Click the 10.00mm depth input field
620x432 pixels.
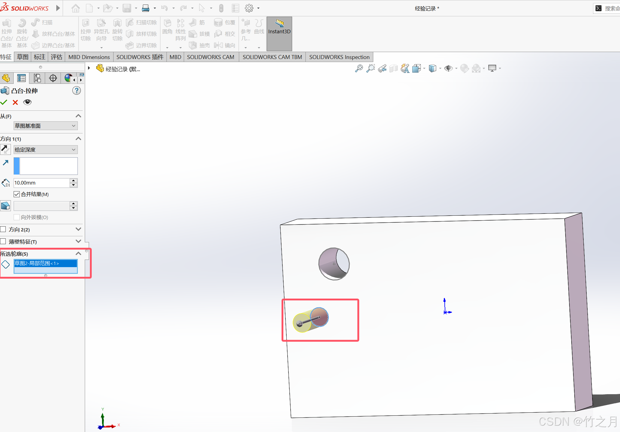[x=41, y=183]
